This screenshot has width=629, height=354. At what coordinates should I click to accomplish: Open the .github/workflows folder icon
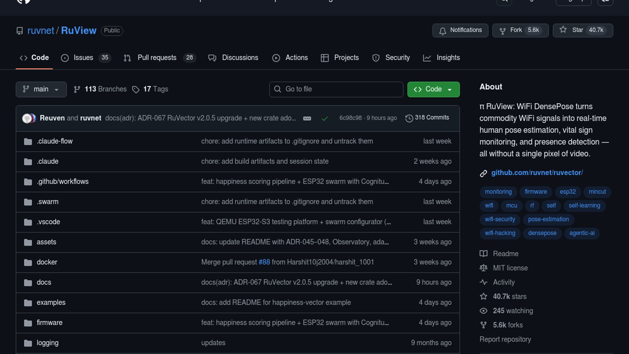pyautogui.click(x=28, y=182)
